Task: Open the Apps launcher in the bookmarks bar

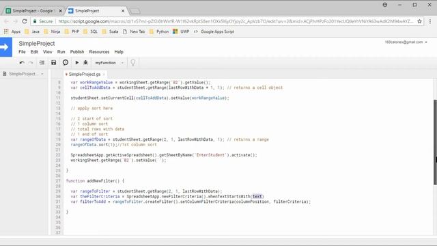Action: point(12,31)
